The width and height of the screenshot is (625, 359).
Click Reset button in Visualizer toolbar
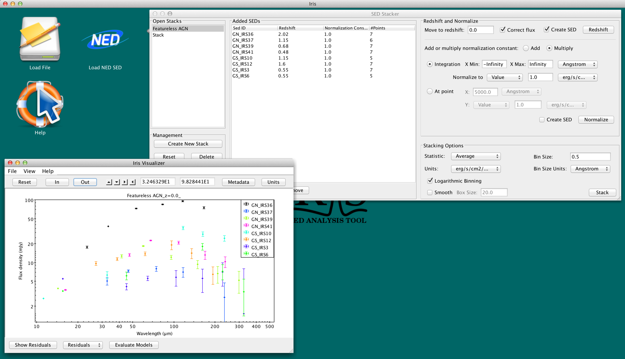coord(25,182)
